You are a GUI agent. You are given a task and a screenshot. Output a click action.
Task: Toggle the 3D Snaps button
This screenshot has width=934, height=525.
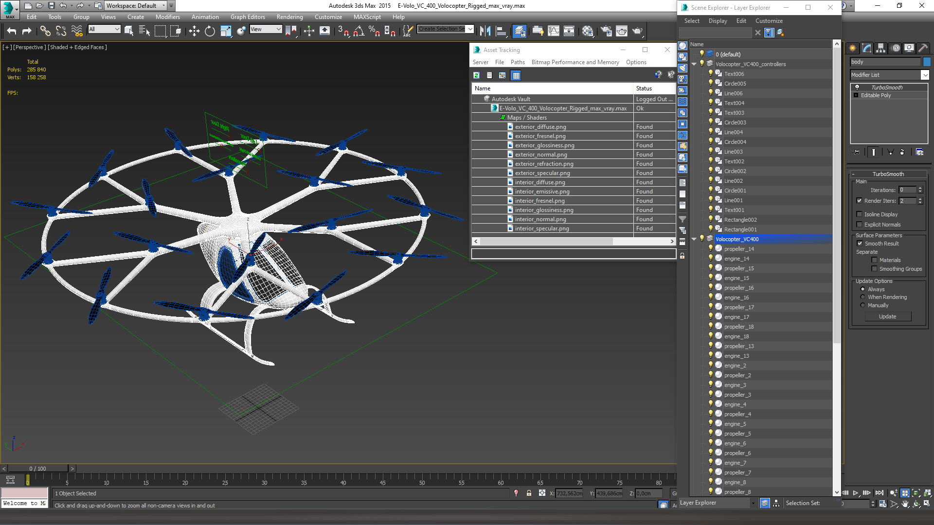pos(343,31)
